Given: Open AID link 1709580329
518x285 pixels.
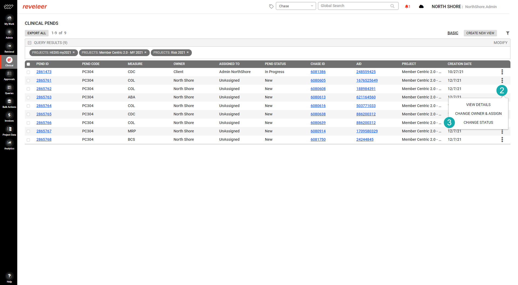Looking at the screenshot, I should 367,131.
